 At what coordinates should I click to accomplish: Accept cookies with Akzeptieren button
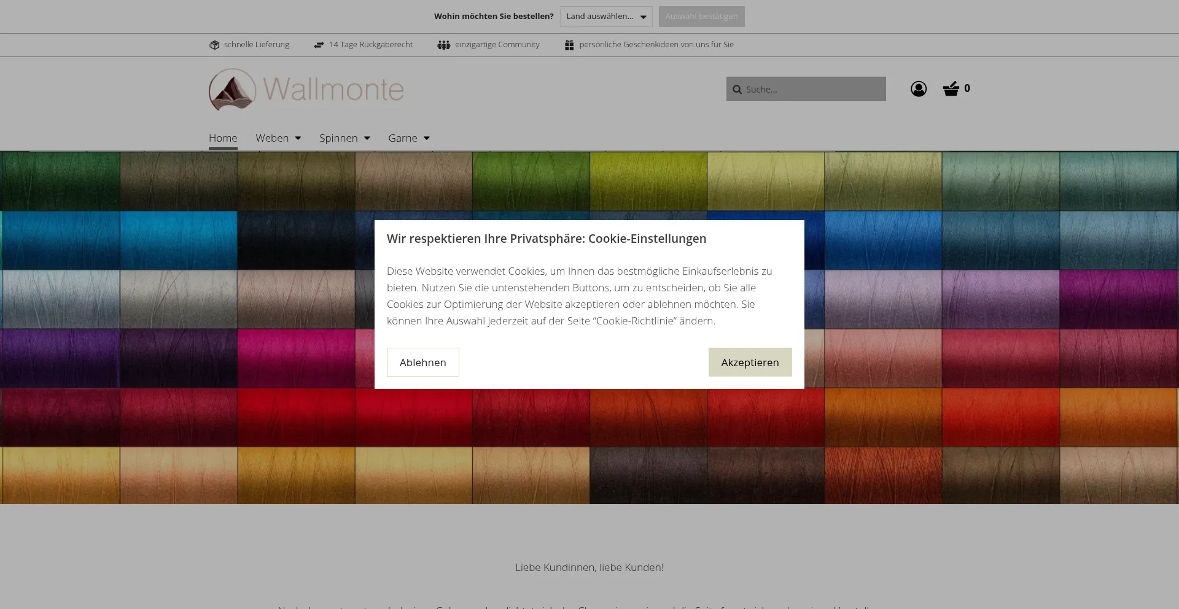[750, 362]
